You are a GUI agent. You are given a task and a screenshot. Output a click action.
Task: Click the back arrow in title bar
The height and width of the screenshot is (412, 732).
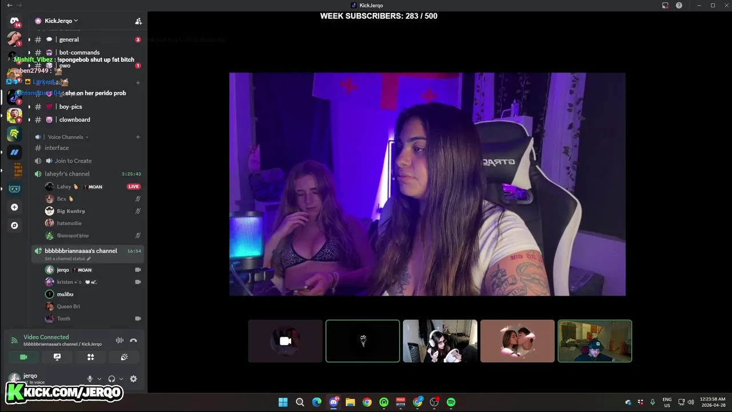click(x=9, y=5)
